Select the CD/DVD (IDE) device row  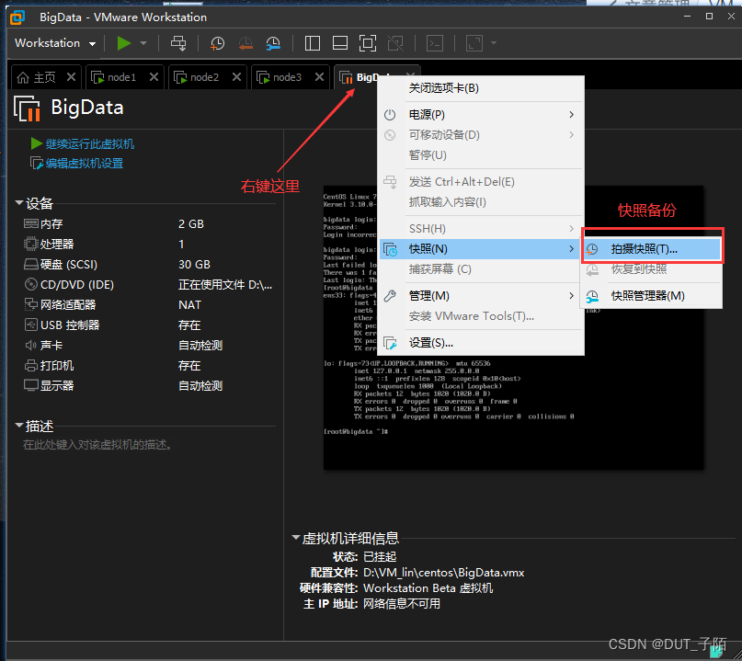tap(148, 285)
